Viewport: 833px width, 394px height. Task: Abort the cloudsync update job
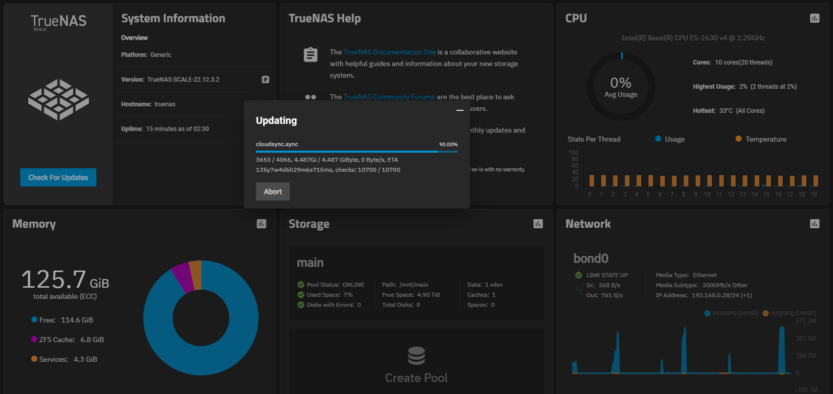point(273,191)
